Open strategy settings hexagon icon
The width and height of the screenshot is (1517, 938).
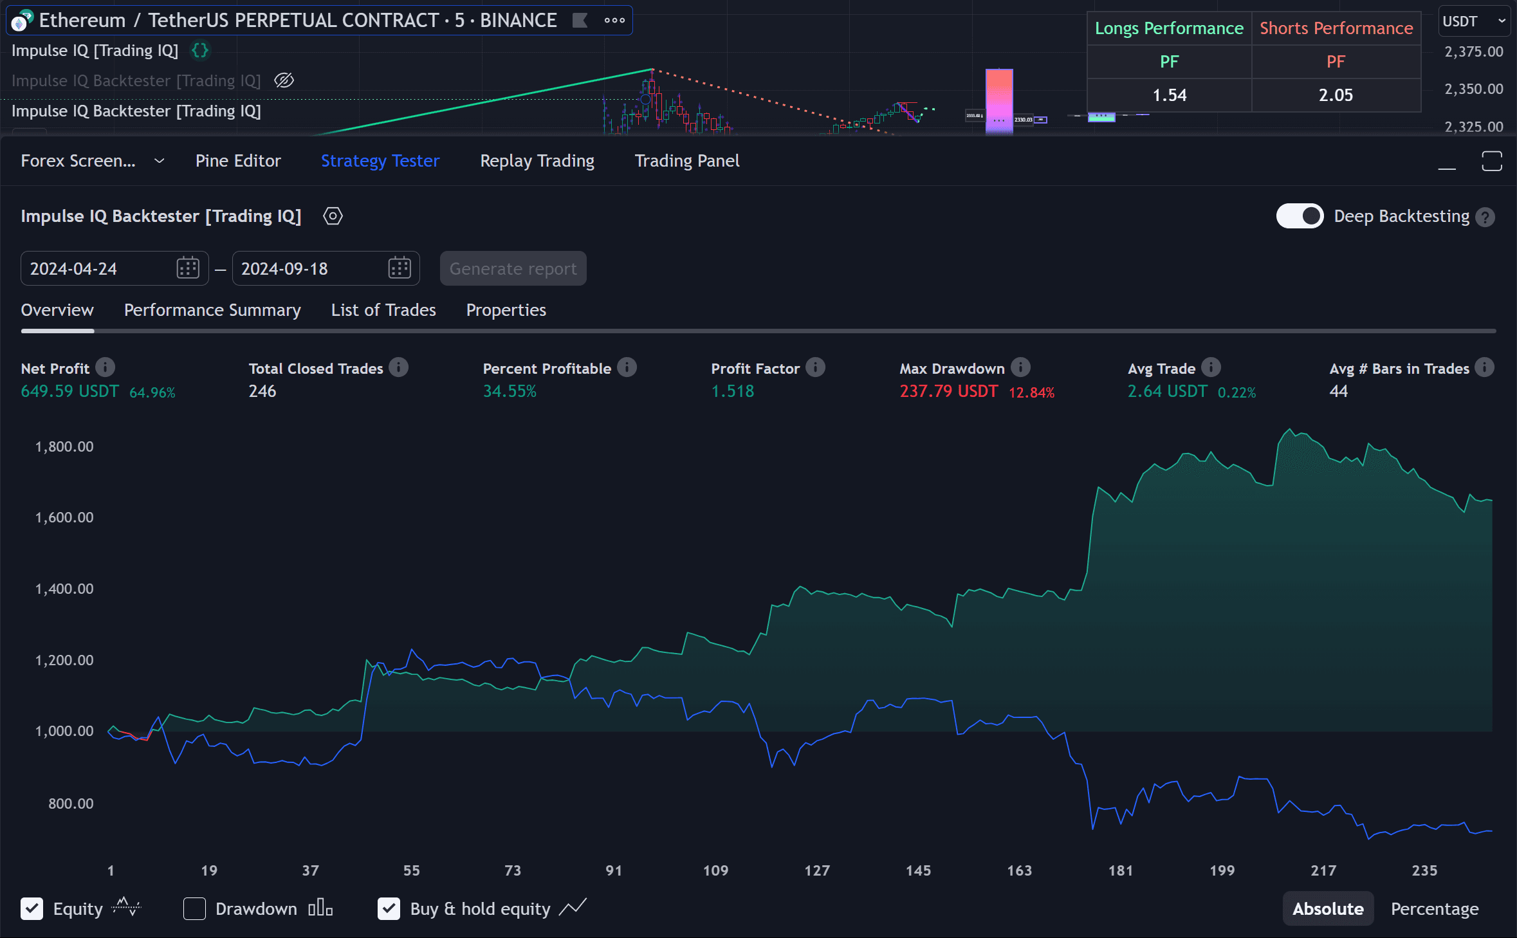coord(333,216)
